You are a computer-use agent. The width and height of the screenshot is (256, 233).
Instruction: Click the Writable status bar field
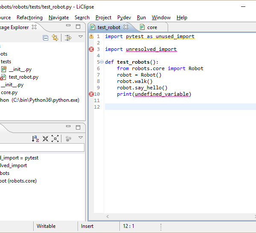[46, 226]
